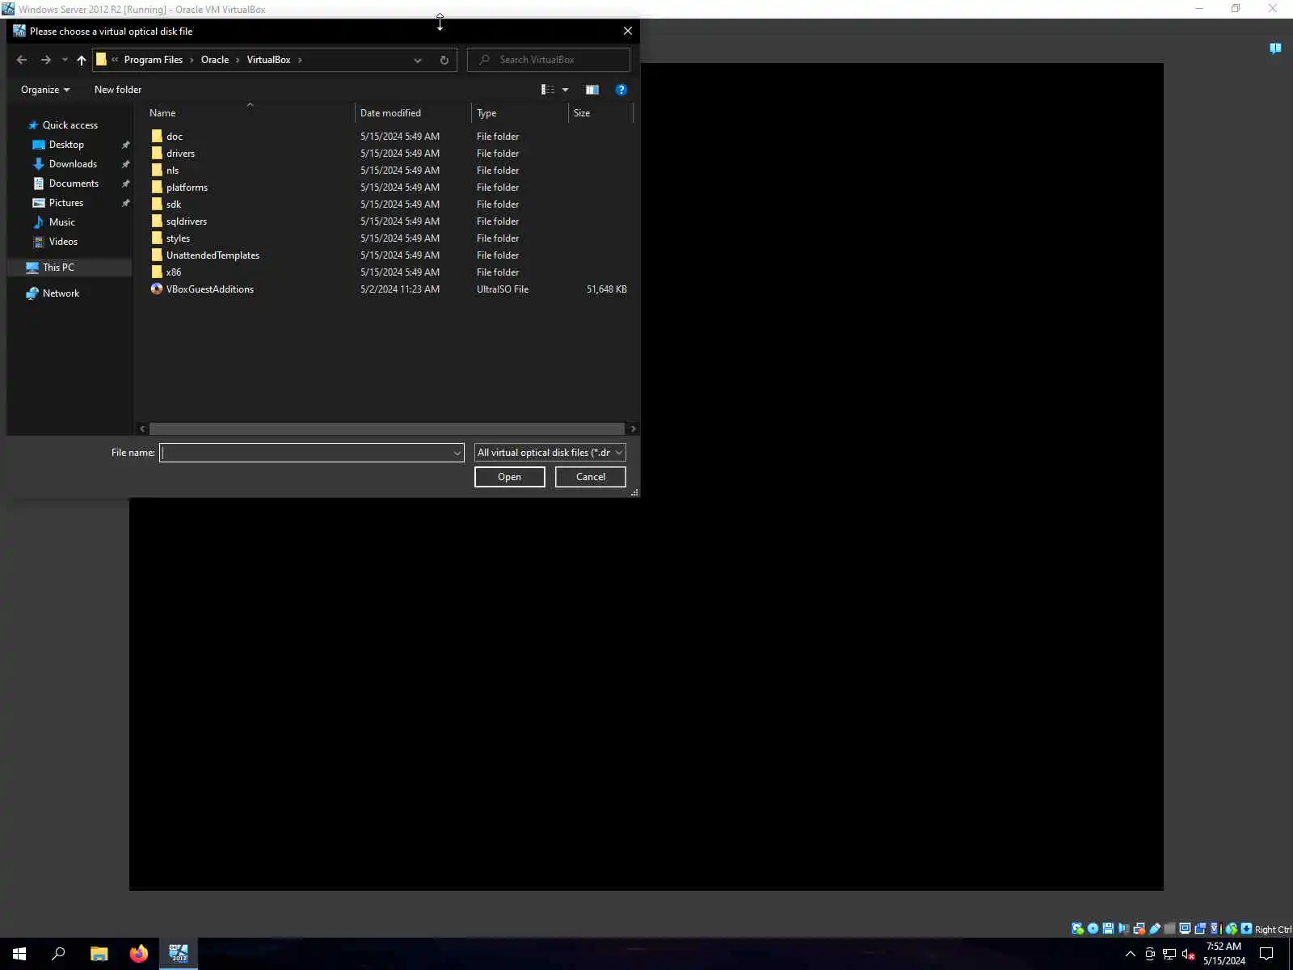The image size is (1293, 970).
Task: Select the nls folder
Action: tap(172, 171)
